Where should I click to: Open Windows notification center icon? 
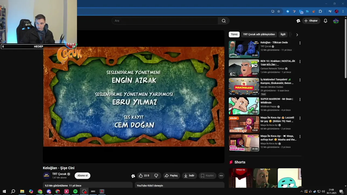(341, 191)
